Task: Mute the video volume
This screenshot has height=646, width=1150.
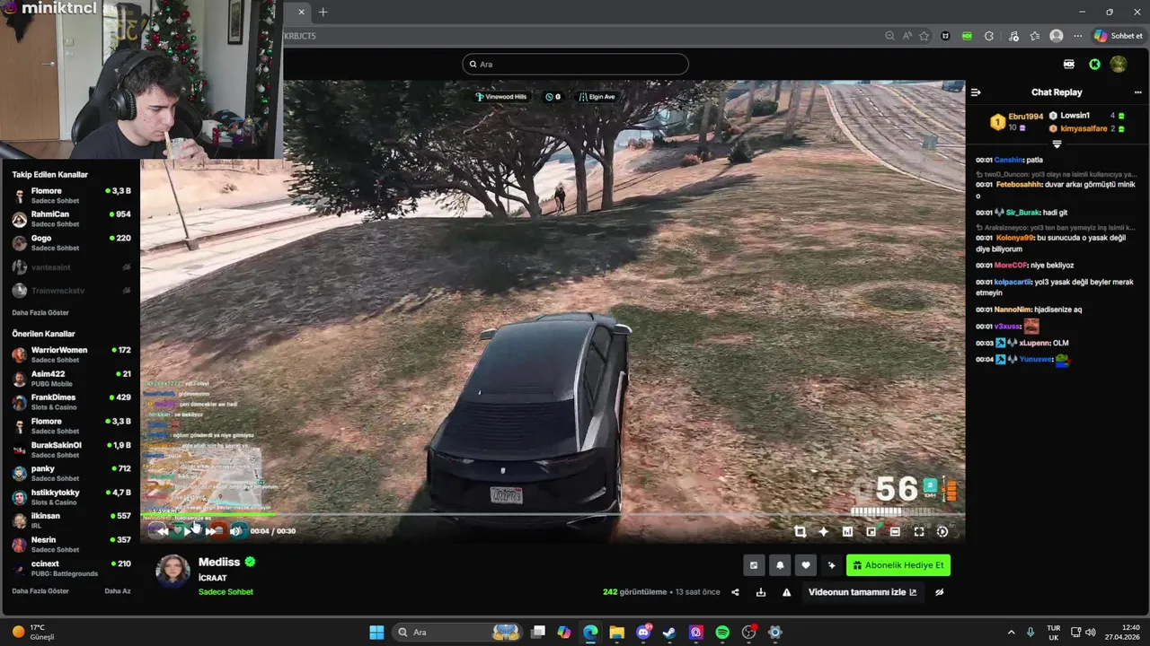Action: [236, 531]
